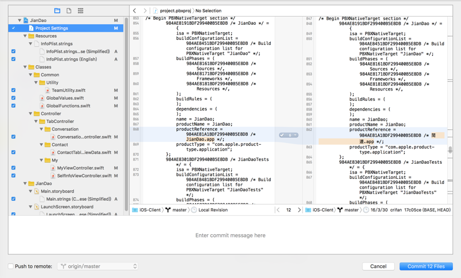Click the Local Revision clock icon
Screen dimensions: 461x278
coord(194,210)
